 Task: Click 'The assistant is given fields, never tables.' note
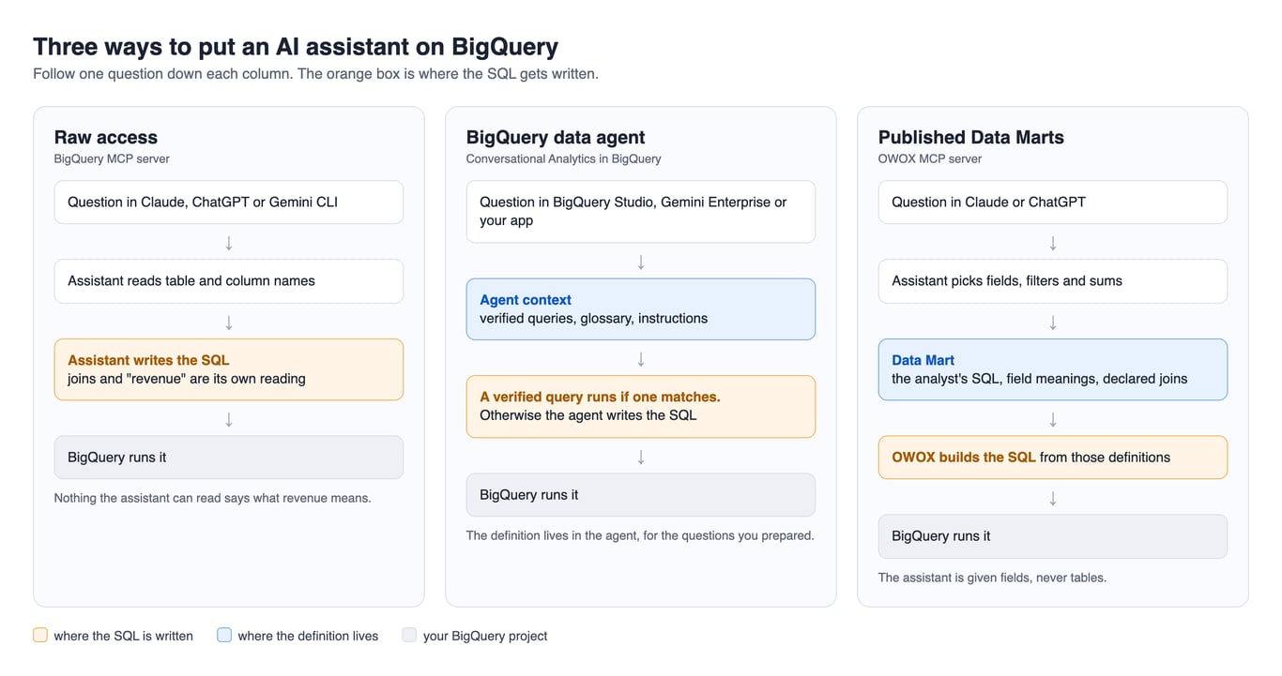pos(992,578)
